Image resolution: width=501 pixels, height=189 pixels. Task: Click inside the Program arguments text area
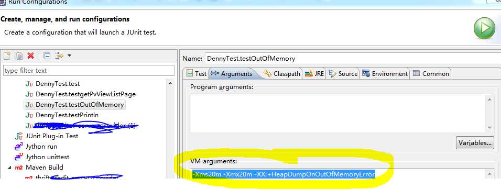click(338, 113)
